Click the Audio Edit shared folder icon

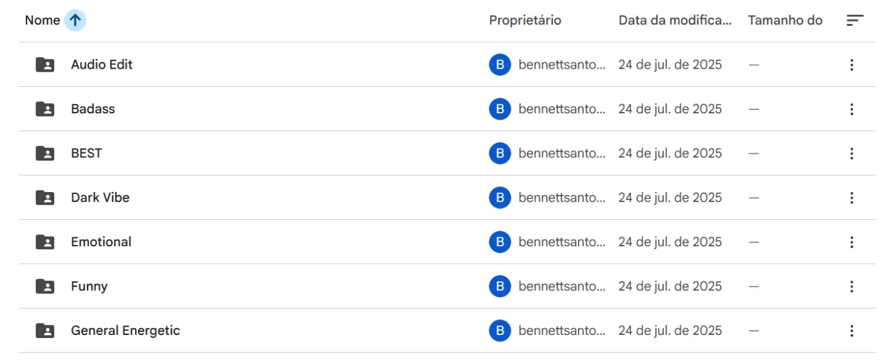(x=45, y=65)
